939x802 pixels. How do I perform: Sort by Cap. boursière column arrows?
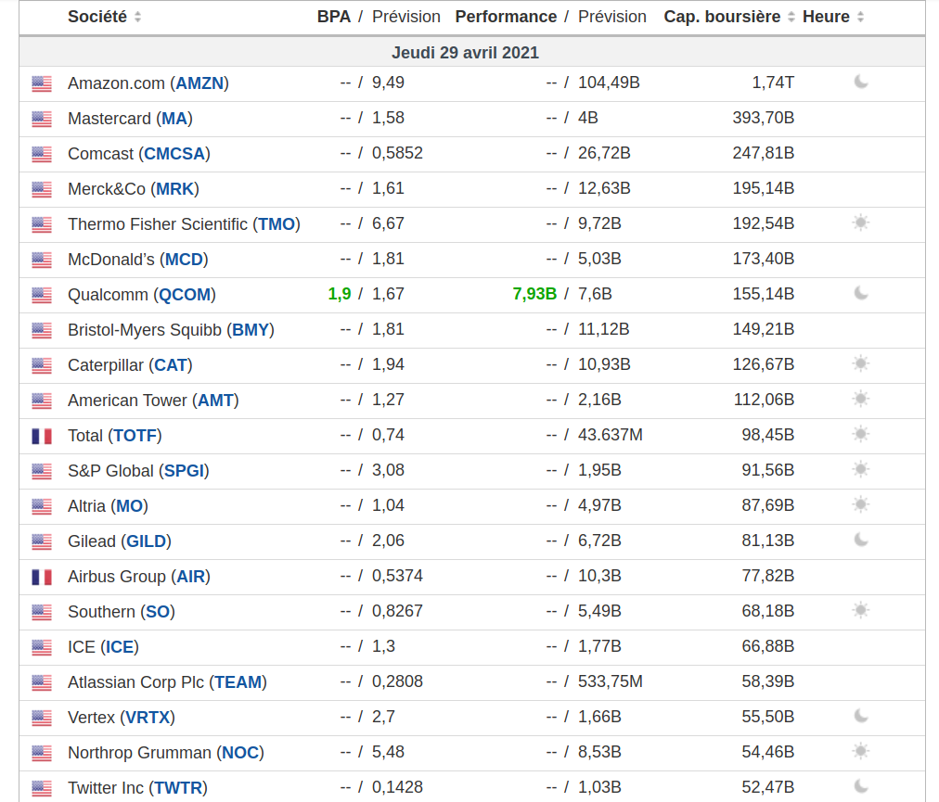pyautogui.click(x=791, y=17)
